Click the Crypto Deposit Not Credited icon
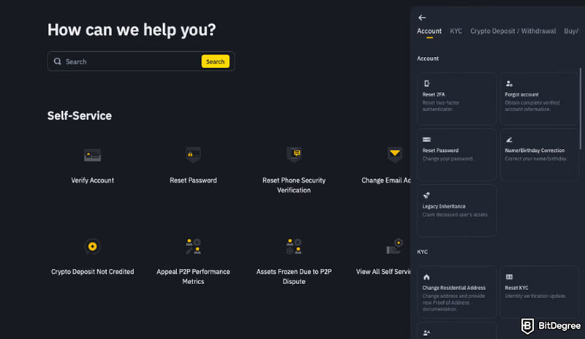The image size is (585, 339). tap(92, 246)
